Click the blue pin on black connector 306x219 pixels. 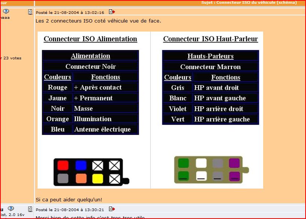pyautogui.click(x=81, y=165)
